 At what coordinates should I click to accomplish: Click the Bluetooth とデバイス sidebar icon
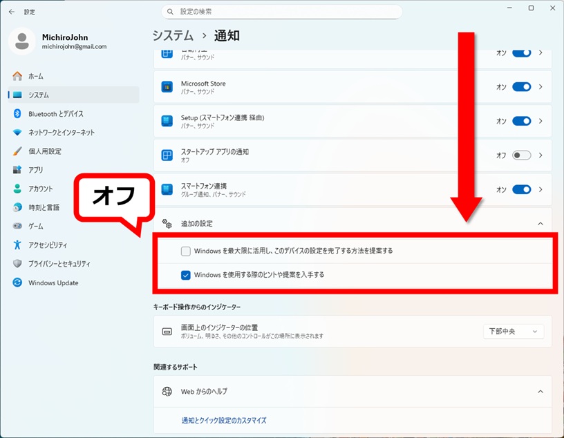point(17,113)
